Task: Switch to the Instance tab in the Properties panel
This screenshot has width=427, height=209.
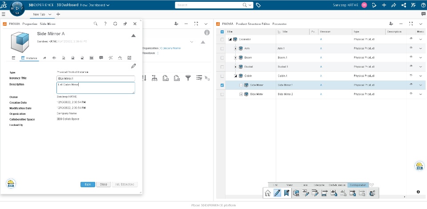Action: click(x=29, y=58)
